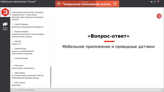Viewport: 164px width, 92px height.
Task: Open the 'Задать вопрос' question panel
Action: pos(5,27)
